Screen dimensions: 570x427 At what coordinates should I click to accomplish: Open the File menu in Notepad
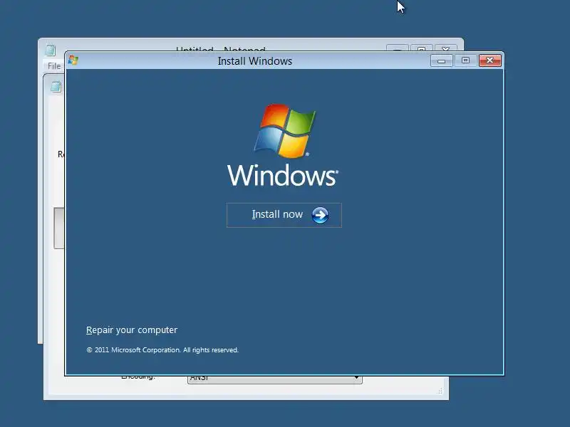pyautogui.click(x=54, y=66)
